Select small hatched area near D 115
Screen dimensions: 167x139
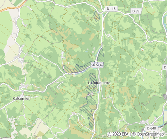[97, 17]
